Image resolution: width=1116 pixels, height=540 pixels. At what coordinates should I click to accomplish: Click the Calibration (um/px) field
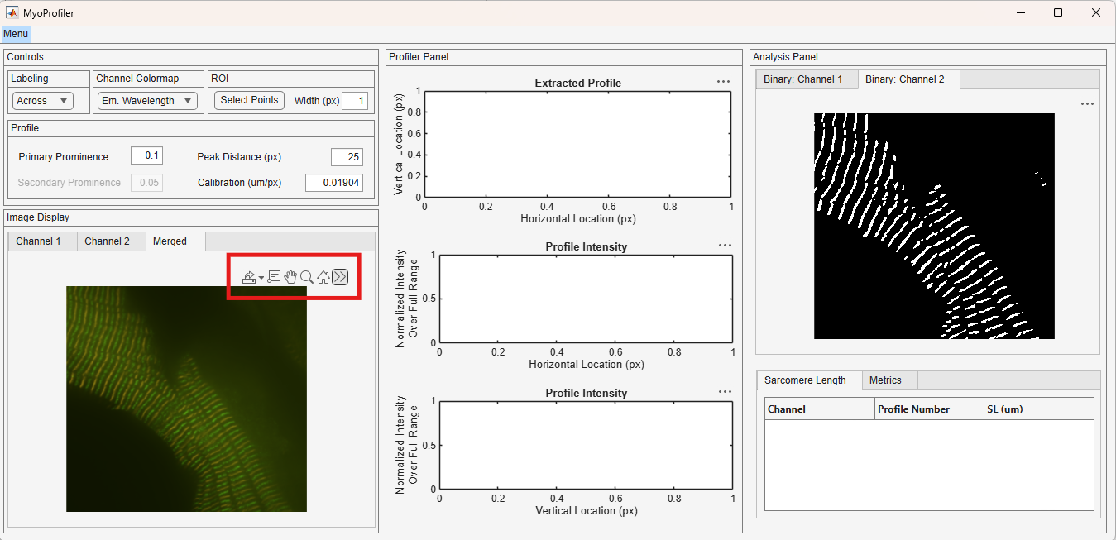334,183
